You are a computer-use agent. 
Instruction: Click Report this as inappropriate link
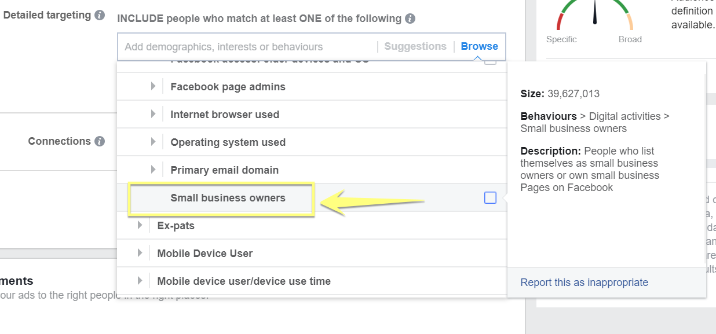[x=584, y=282]
